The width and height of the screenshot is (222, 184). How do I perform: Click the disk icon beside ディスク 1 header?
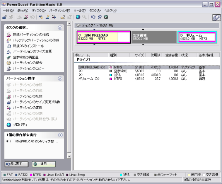78,26
